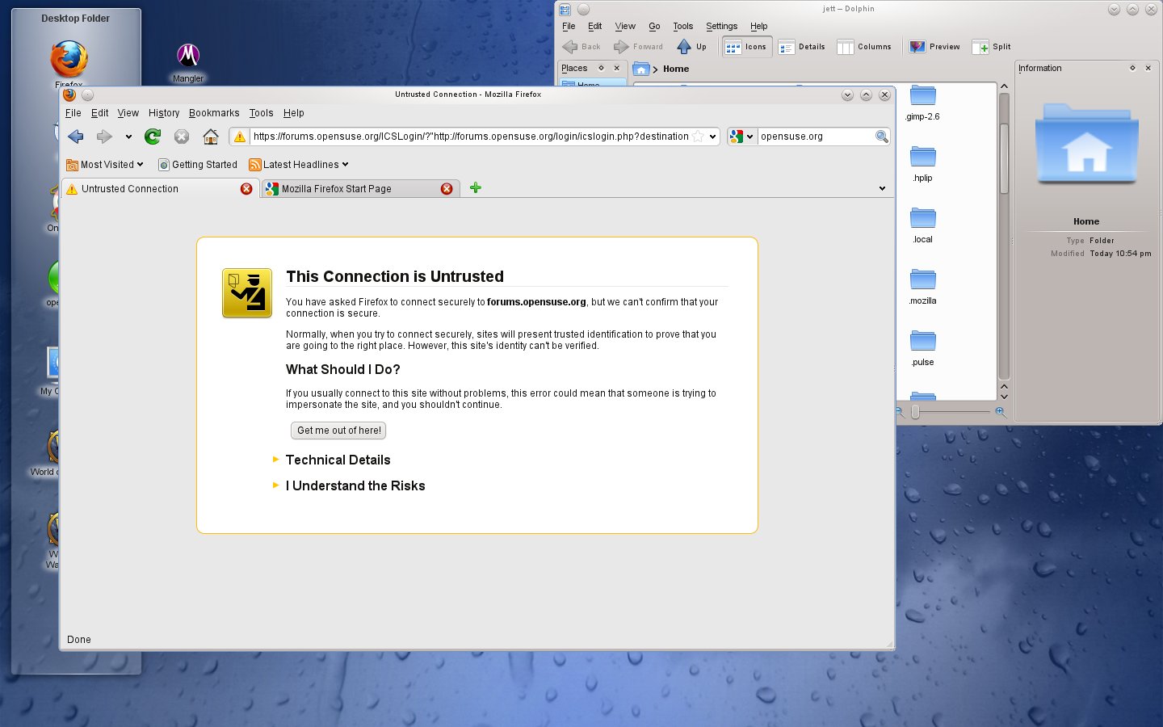Select the .gimp-2.6 folder in Dolphin
The width and height of the screenshot is (1163, 727).
point(922,103)
